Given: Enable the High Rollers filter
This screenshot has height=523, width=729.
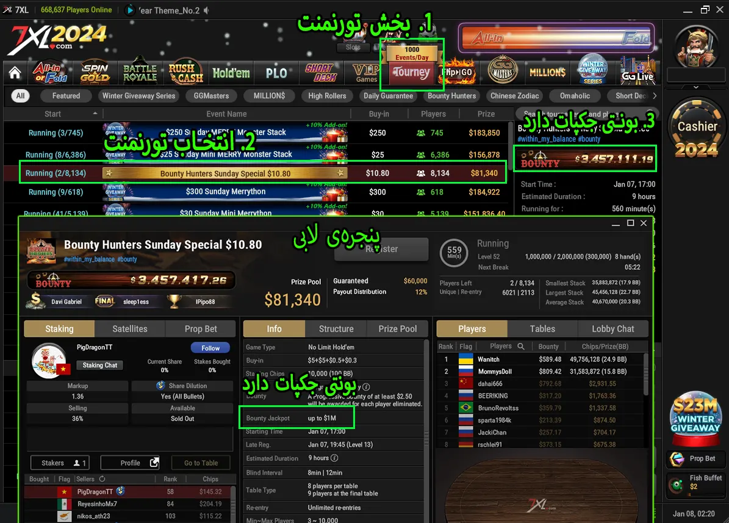Looking at the screenshot, I should 327,96.
